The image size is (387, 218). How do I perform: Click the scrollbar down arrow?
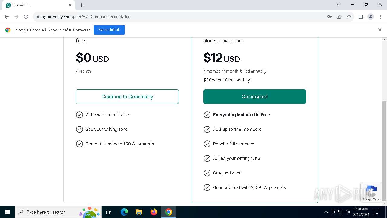click(x=385, y=203)
